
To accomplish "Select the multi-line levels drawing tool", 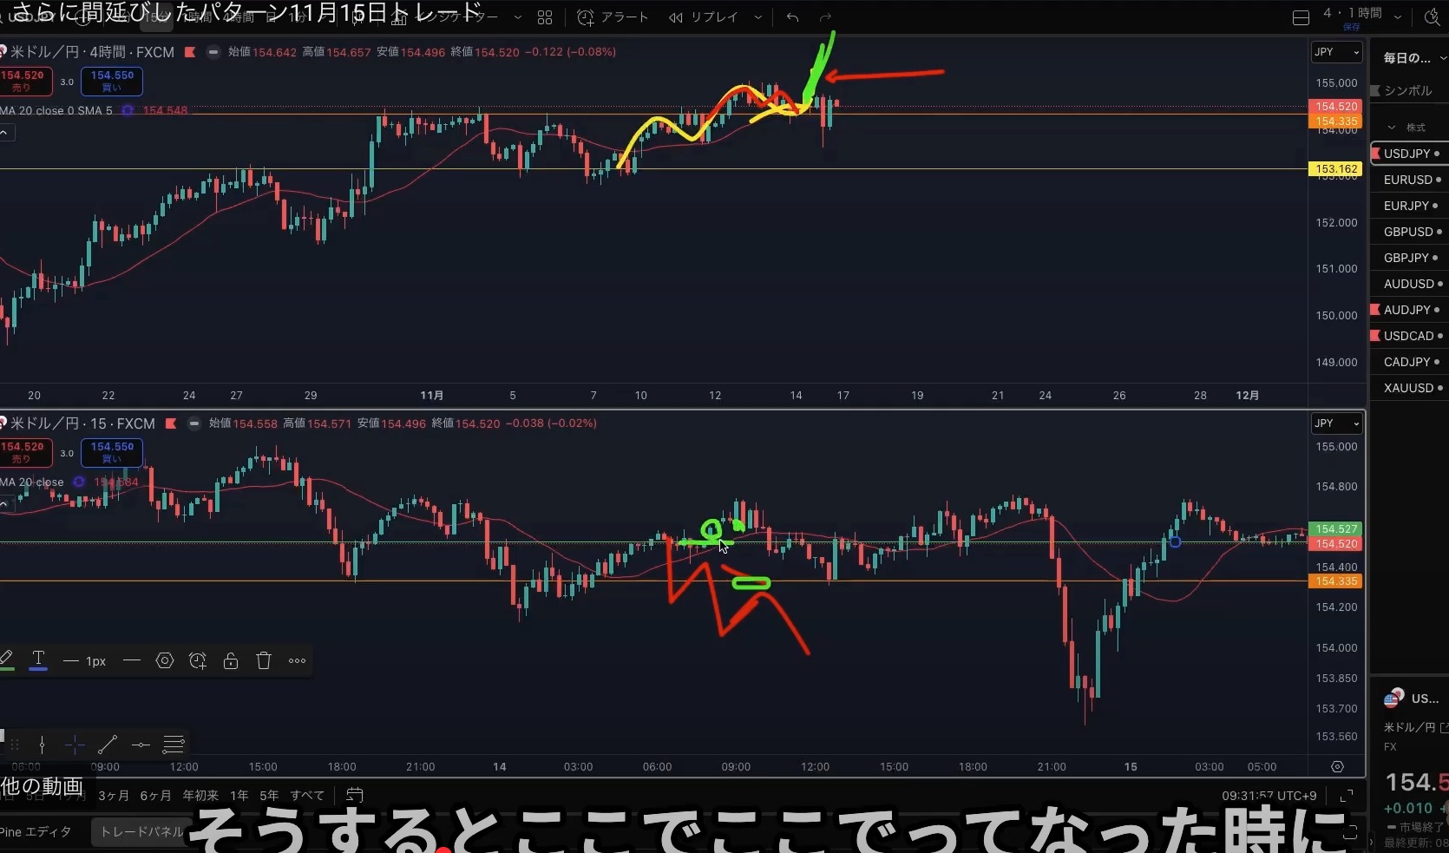I will point(174,745).
